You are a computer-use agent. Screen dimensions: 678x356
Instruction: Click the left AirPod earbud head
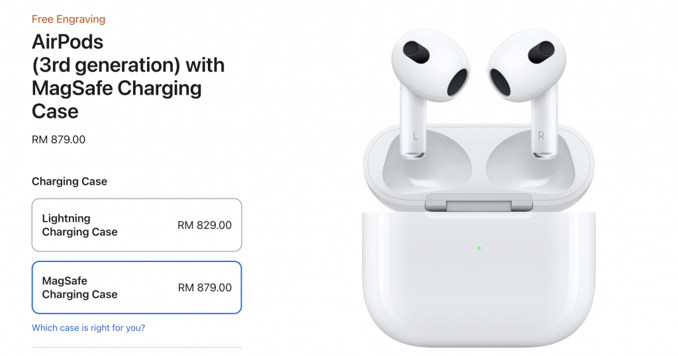(430, 65)
